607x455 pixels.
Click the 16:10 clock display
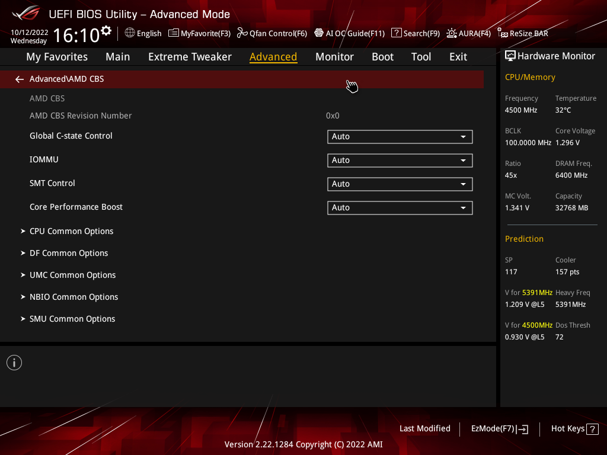pyautogui.click(x=76, y=36)
